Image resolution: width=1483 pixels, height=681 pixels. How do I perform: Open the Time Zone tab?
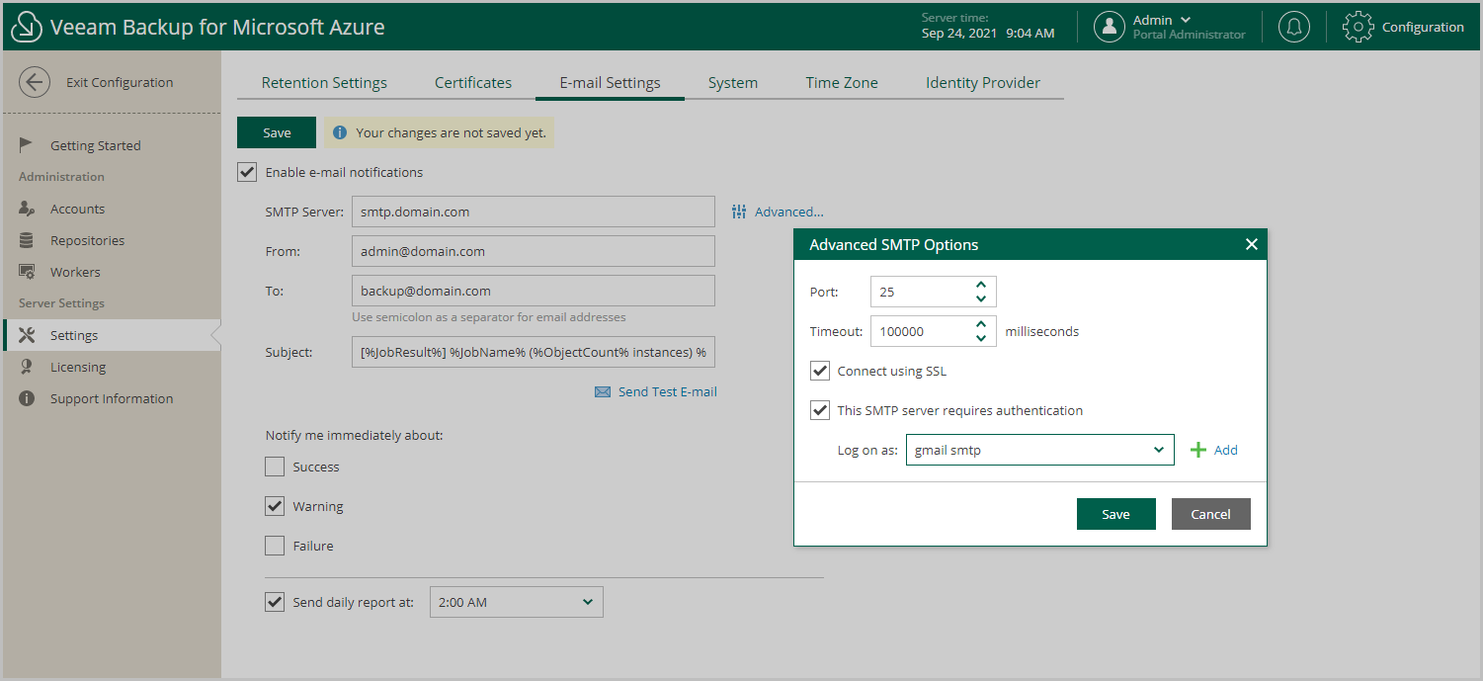click(x=842, y=83)
